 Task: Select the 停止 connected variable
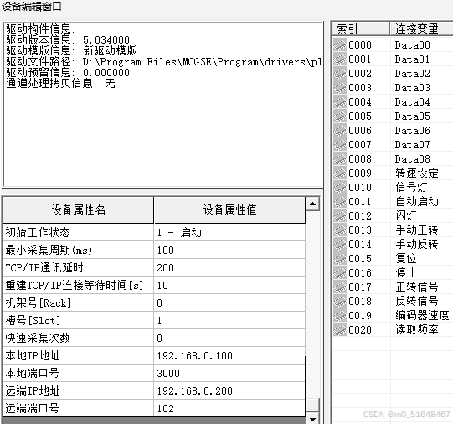click(x=406, y=273)
